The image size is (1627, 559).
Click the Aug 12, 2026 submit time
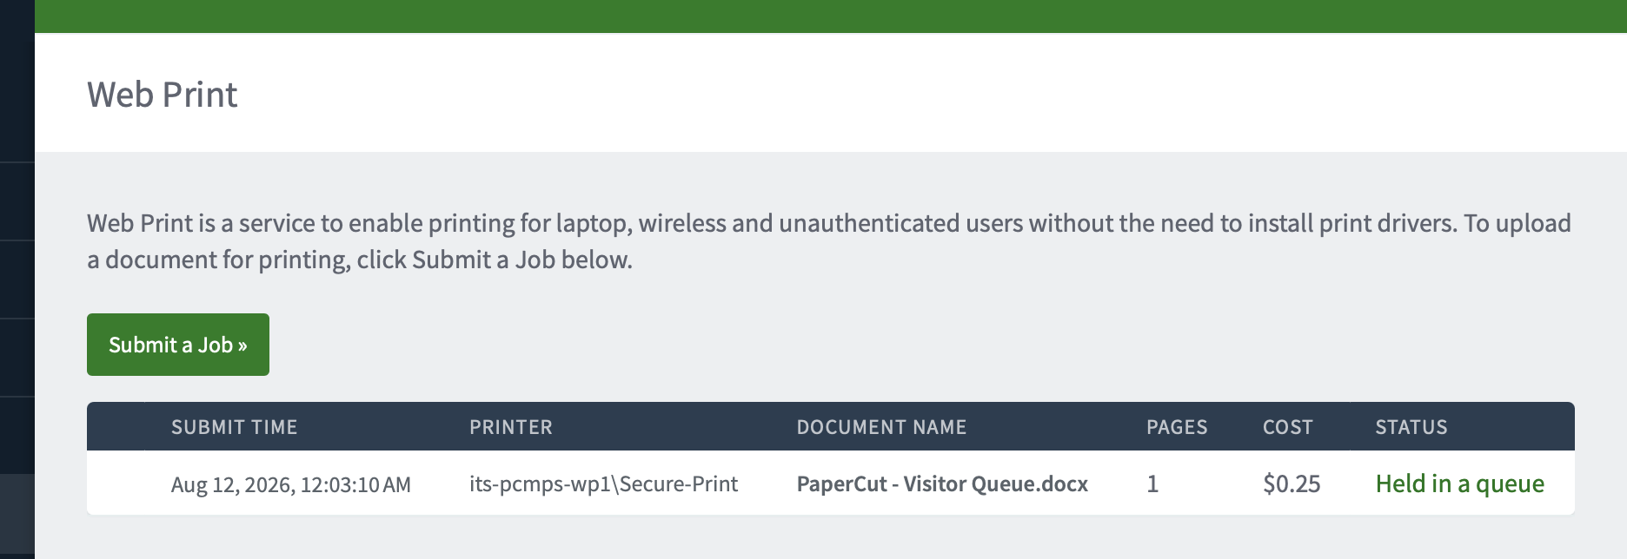(x=291, y=484)
